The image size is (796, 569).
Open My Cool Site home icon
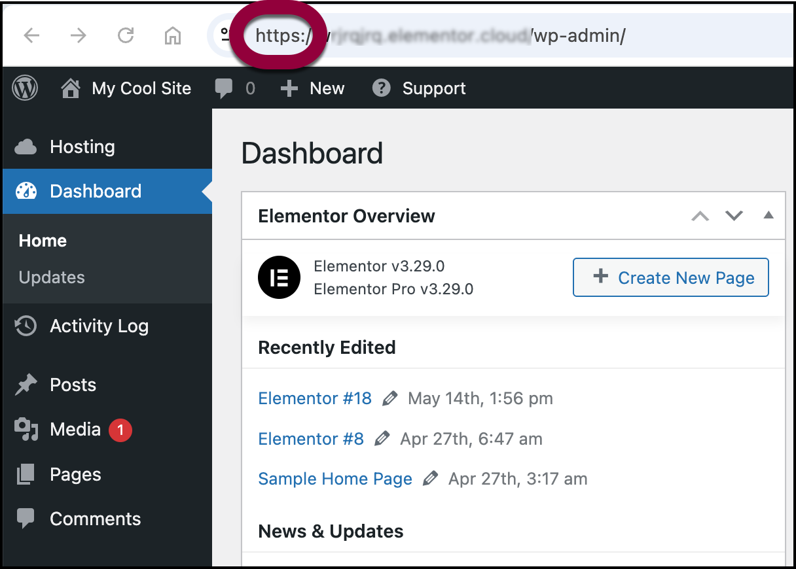[71, 88]
